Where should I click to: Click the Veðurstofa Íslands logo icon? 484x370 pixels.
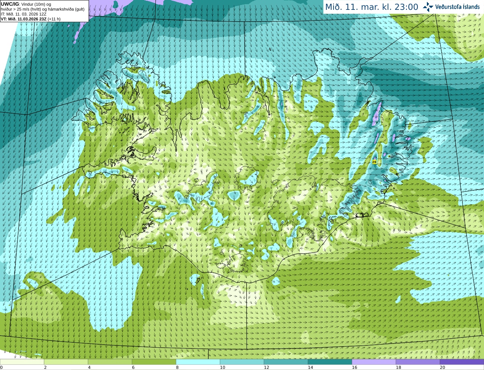428,7
